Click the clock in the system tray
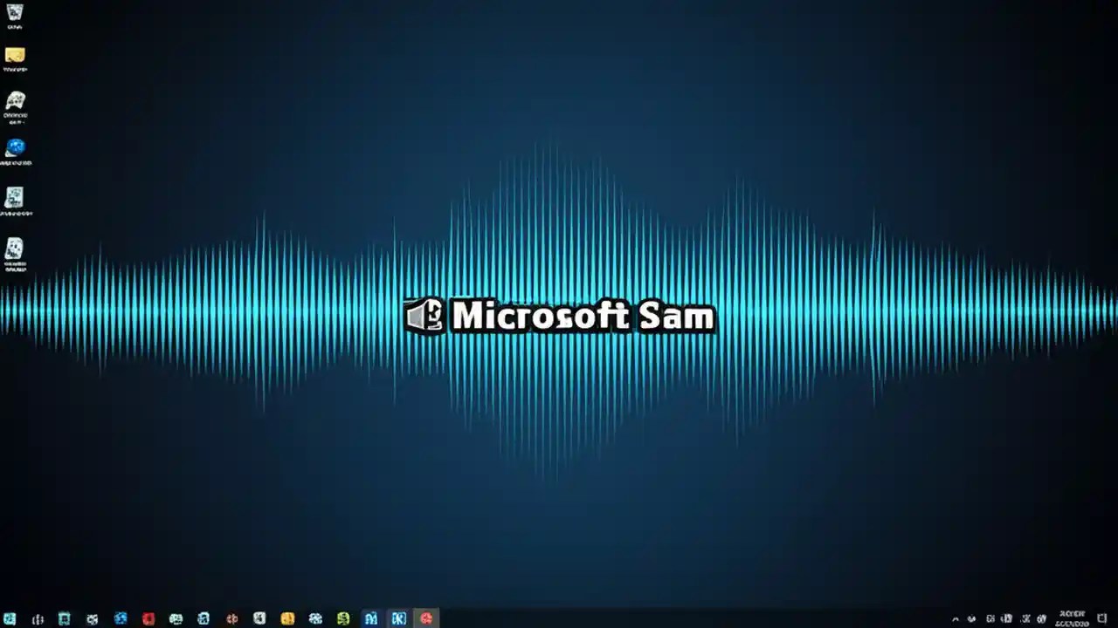 point(1074,618)
